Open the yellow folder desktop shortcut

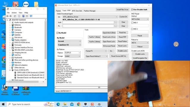point(36,4)
